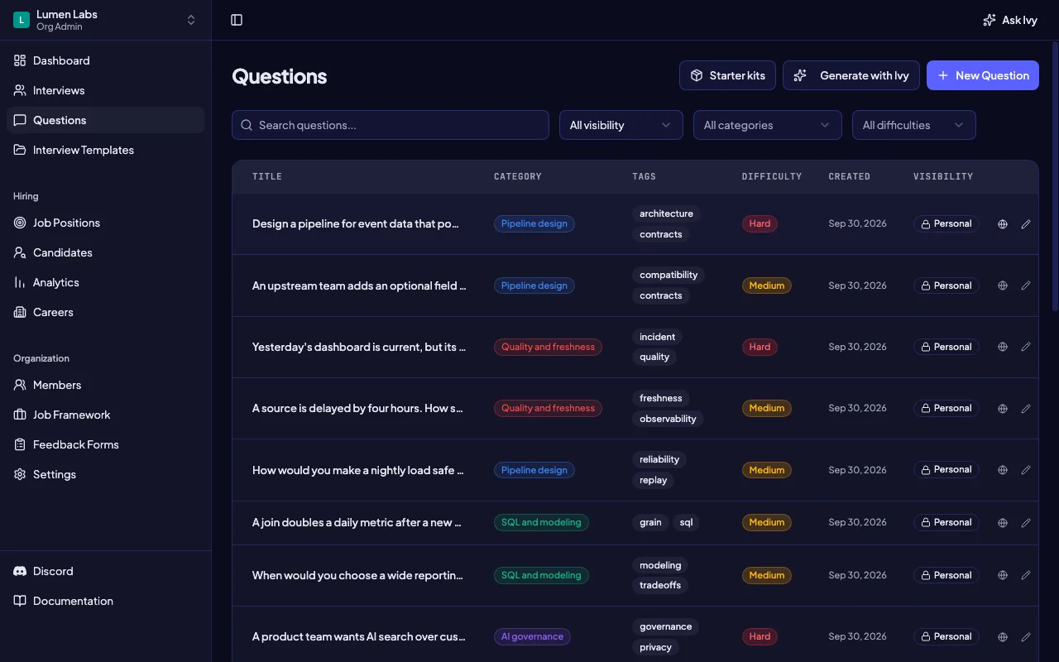This screenshot has height=662, width=1059.
Task: Click the edit pencil for the 'Design a pipeline' row
Action: pyautogui.click(x=1026, y=223)
